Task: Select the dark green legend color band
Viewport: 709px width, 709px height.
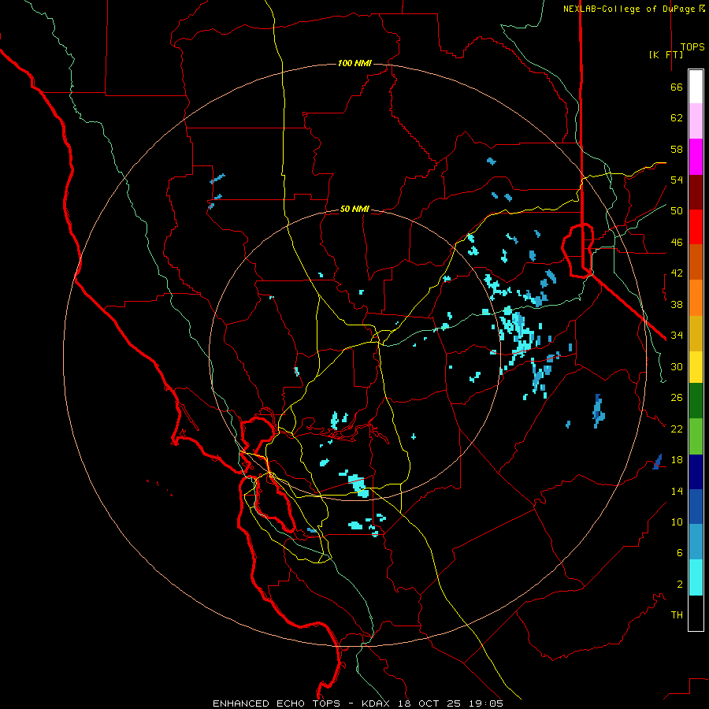Action: click(x=696, y=401)
